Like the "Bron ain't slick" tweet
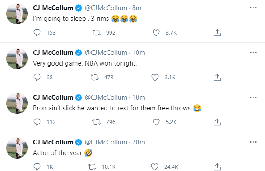 click(156, 122)
